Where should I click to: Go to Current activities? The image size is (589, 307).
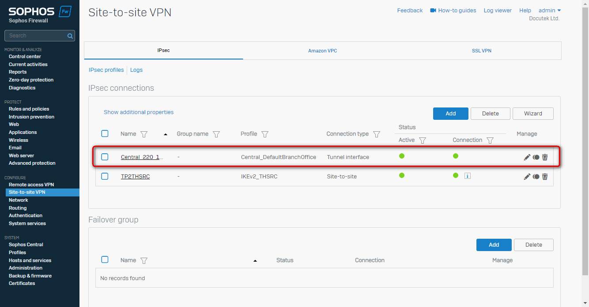coord(28,64)
